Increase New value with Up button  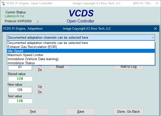[40, 86]
